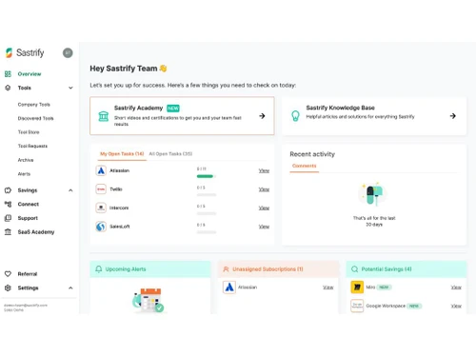Viewport: 476px width, 357px height.
Task: Click the Connect integration icon
Action: tap(8, 204)
